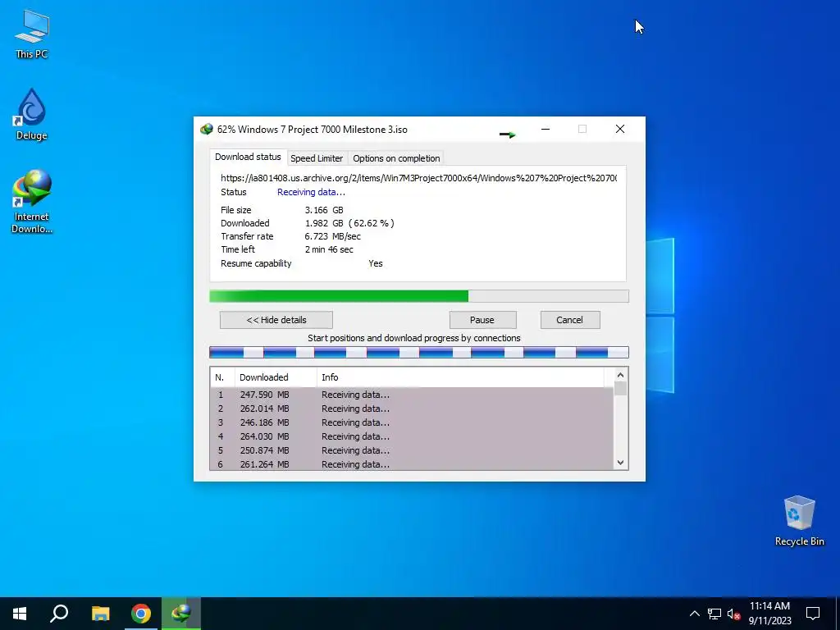Click the IDM icon in the dialog title bar

click(206, 129)
